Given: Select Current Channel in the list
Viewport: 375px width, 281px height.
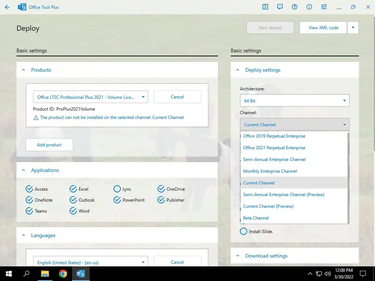Looking at the screenshot, I should coord(294,183).
